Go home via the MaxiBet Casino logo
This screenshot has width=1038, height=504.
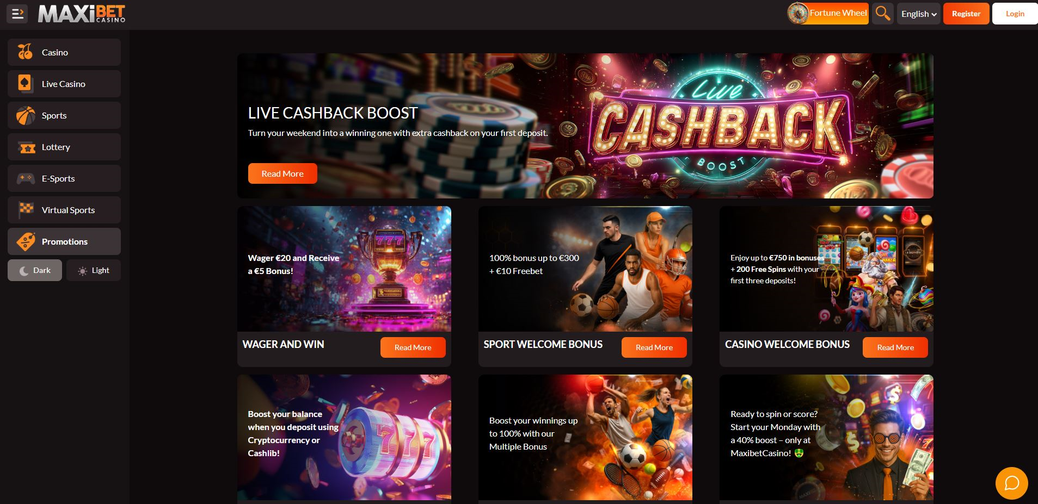82,14
